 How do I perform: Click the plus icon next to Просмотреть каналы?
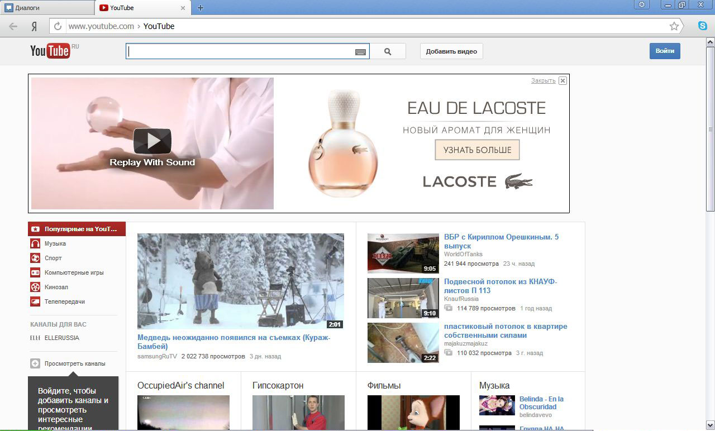coord(35,363)
